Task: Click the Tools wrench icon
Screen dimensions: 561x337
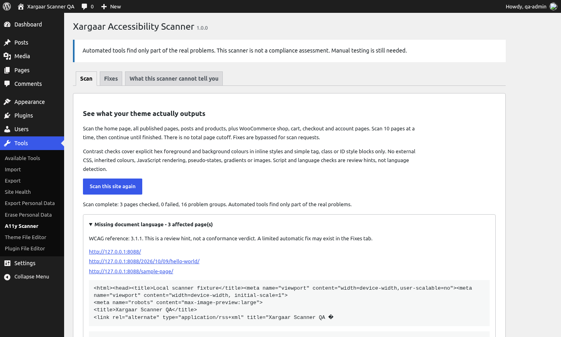Action: 7,143
